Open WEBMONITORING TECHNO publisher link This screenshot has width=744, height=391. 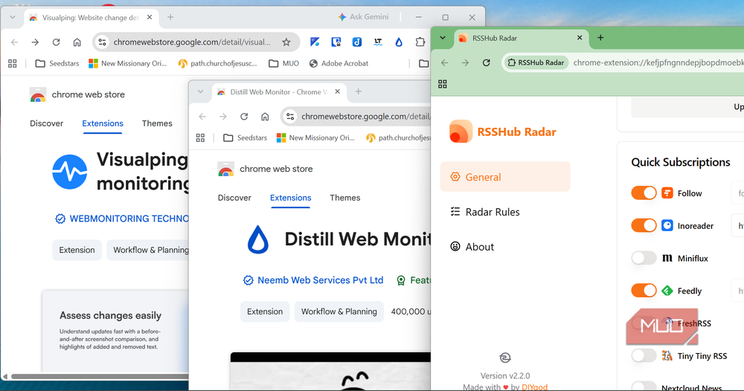pyautogui.click(x=129, y=219)
